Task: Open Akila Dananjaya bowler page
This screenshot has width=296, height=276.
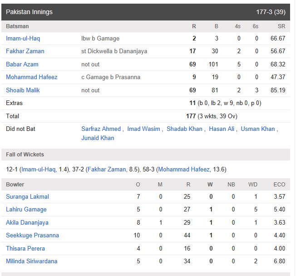Action: click(27, 222)
